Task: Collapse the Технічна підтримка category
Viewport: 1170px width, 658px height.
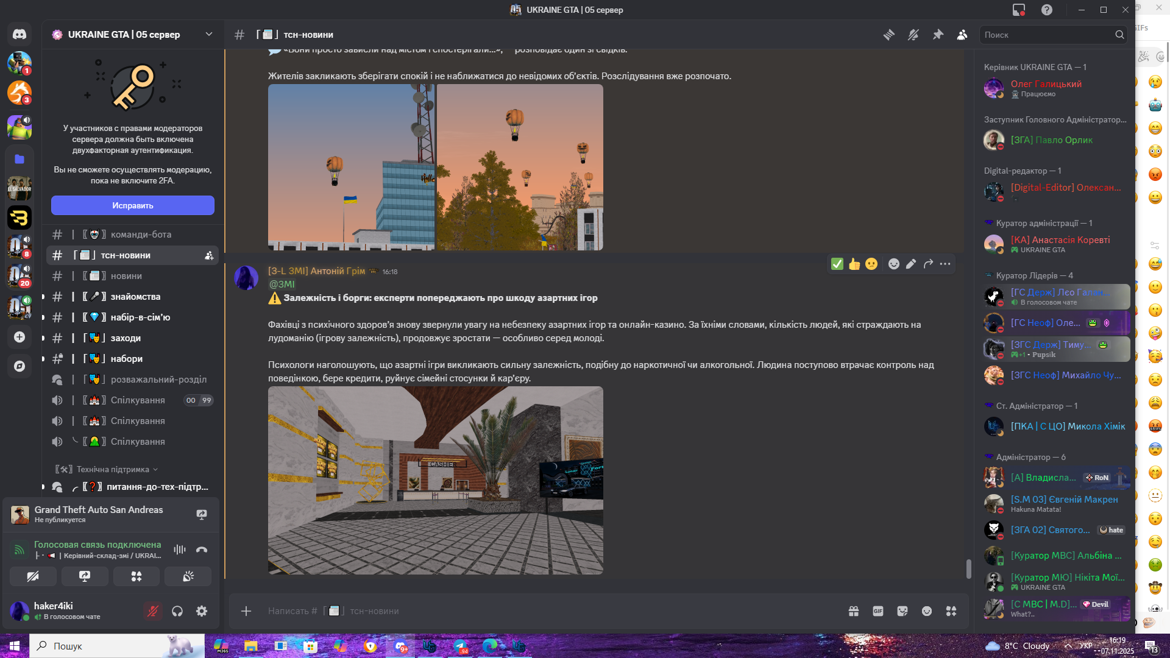Action: coord(107,469)
